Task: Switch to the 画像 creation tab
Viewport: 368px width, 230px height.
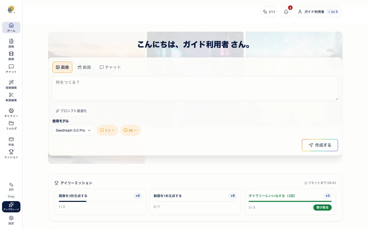Action: [62, 67]
